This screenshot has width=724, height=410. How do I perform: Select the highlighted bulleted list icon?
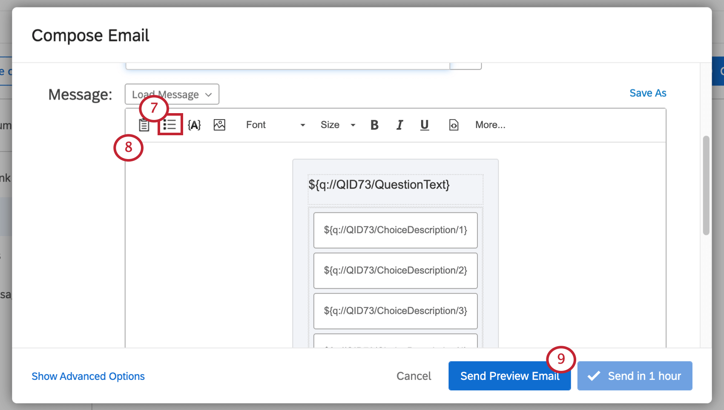pos(170,125)
